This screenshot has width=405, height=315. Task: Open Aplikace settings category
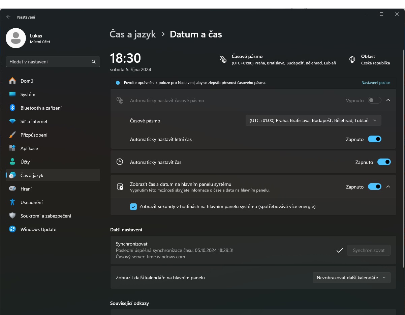pyautogui.click(x=53, y=148)
